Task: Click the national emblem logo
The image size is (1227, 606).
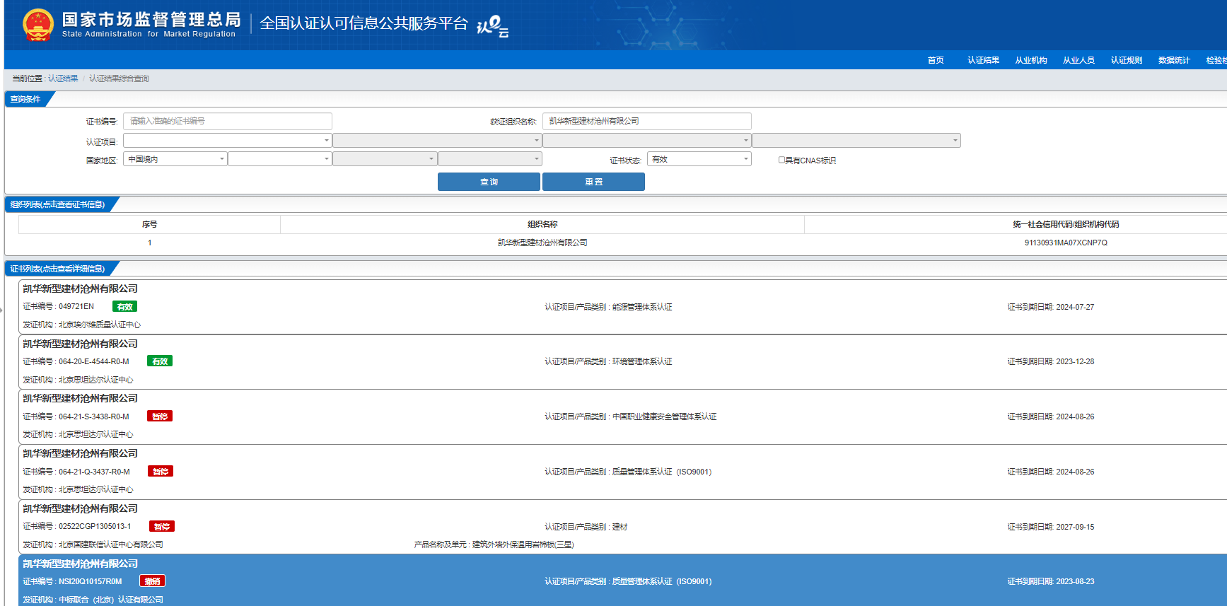Action: [x=37, y=25]
